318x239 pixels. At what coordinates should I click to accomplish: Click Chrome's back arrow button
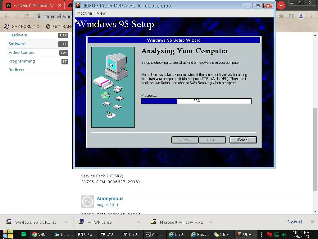(7, 16)
